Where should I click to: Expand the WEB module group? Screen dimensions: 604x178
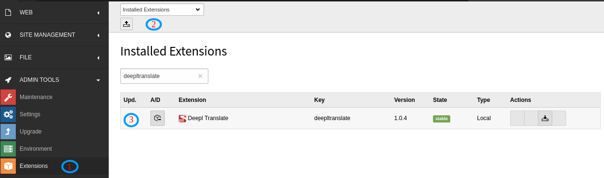54,12
